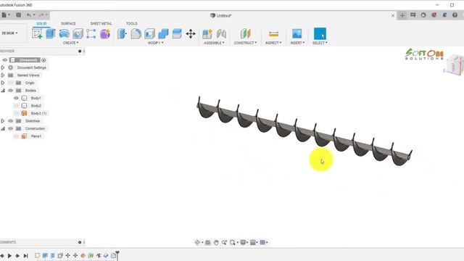This screenshot has height=261, width=464.
Task: Select the Offset Plane construct icon
Action: [x=245, y=34]
